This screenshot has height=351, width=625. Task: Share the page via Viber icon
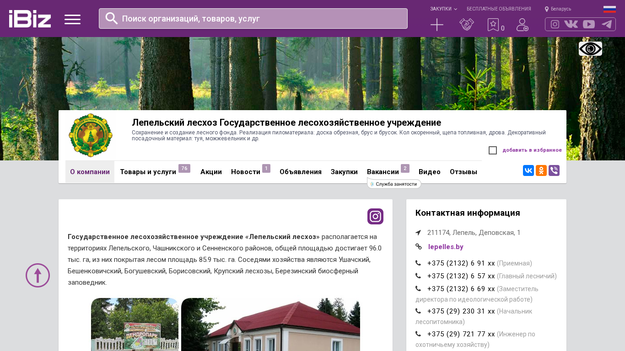(554, 170)
